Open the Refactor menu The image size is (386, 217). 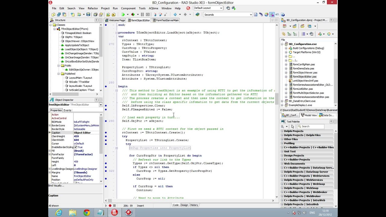point(93,8)
